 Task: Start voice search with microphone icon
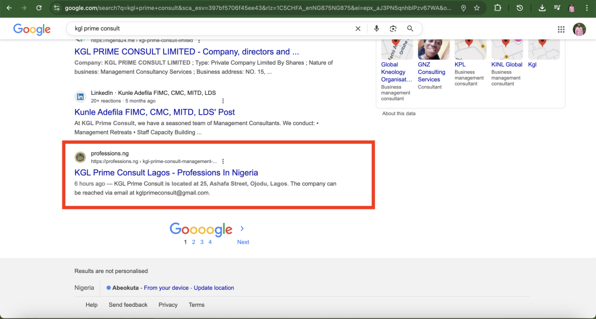pyautogui.click(x=377, y=29)
